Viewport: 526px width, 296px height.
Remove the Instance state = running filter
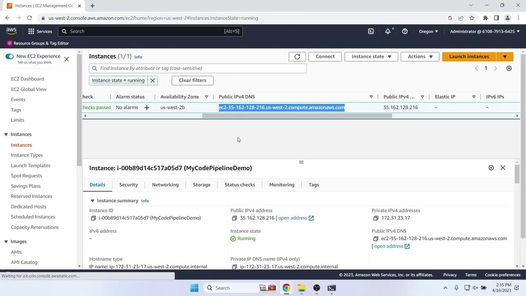coord(152,80)
